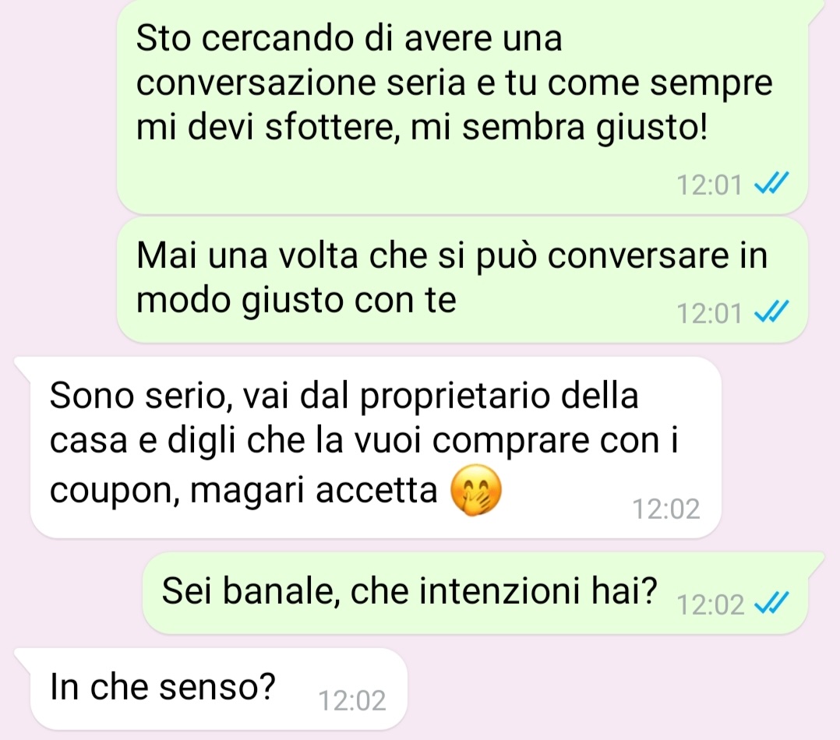Tap read ticks on 'modo giusto con te' message
The width and height of the screenshot is (840, 740).
click(771, 312)
